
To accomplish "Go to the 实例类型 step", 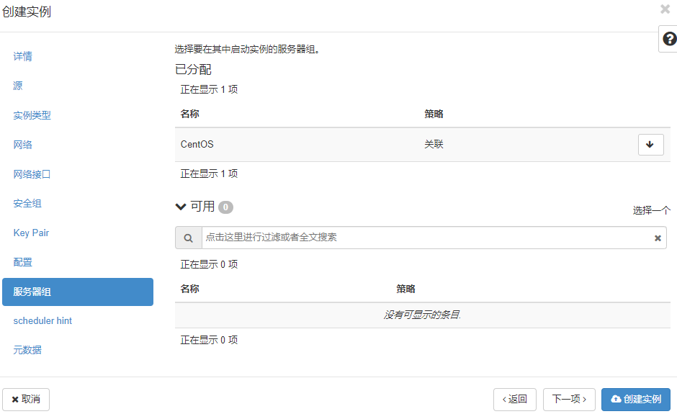I will pyautogui.click(x=32, y=115).
